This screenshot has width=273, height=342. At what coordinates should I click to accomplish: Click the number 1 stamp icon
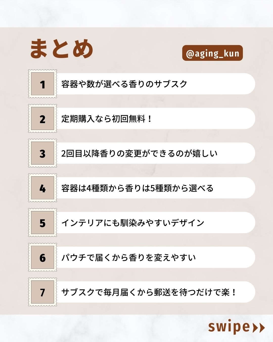(x=42, y=84)
